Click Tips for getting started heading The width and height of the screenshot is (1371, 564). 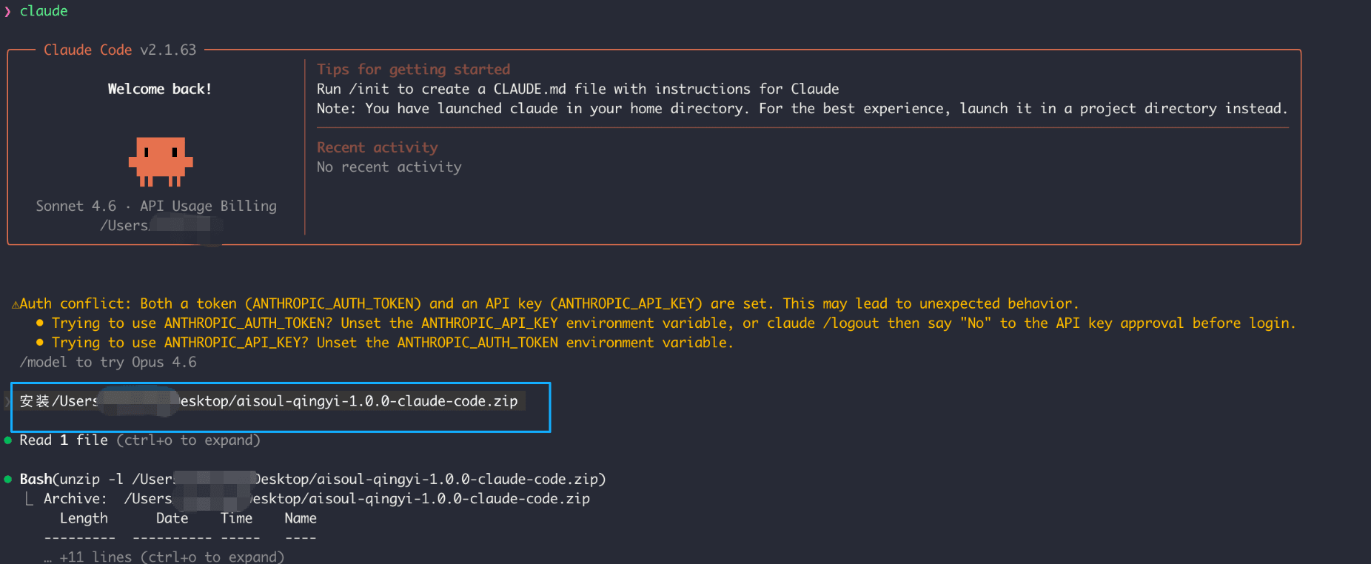coord(414,70)
